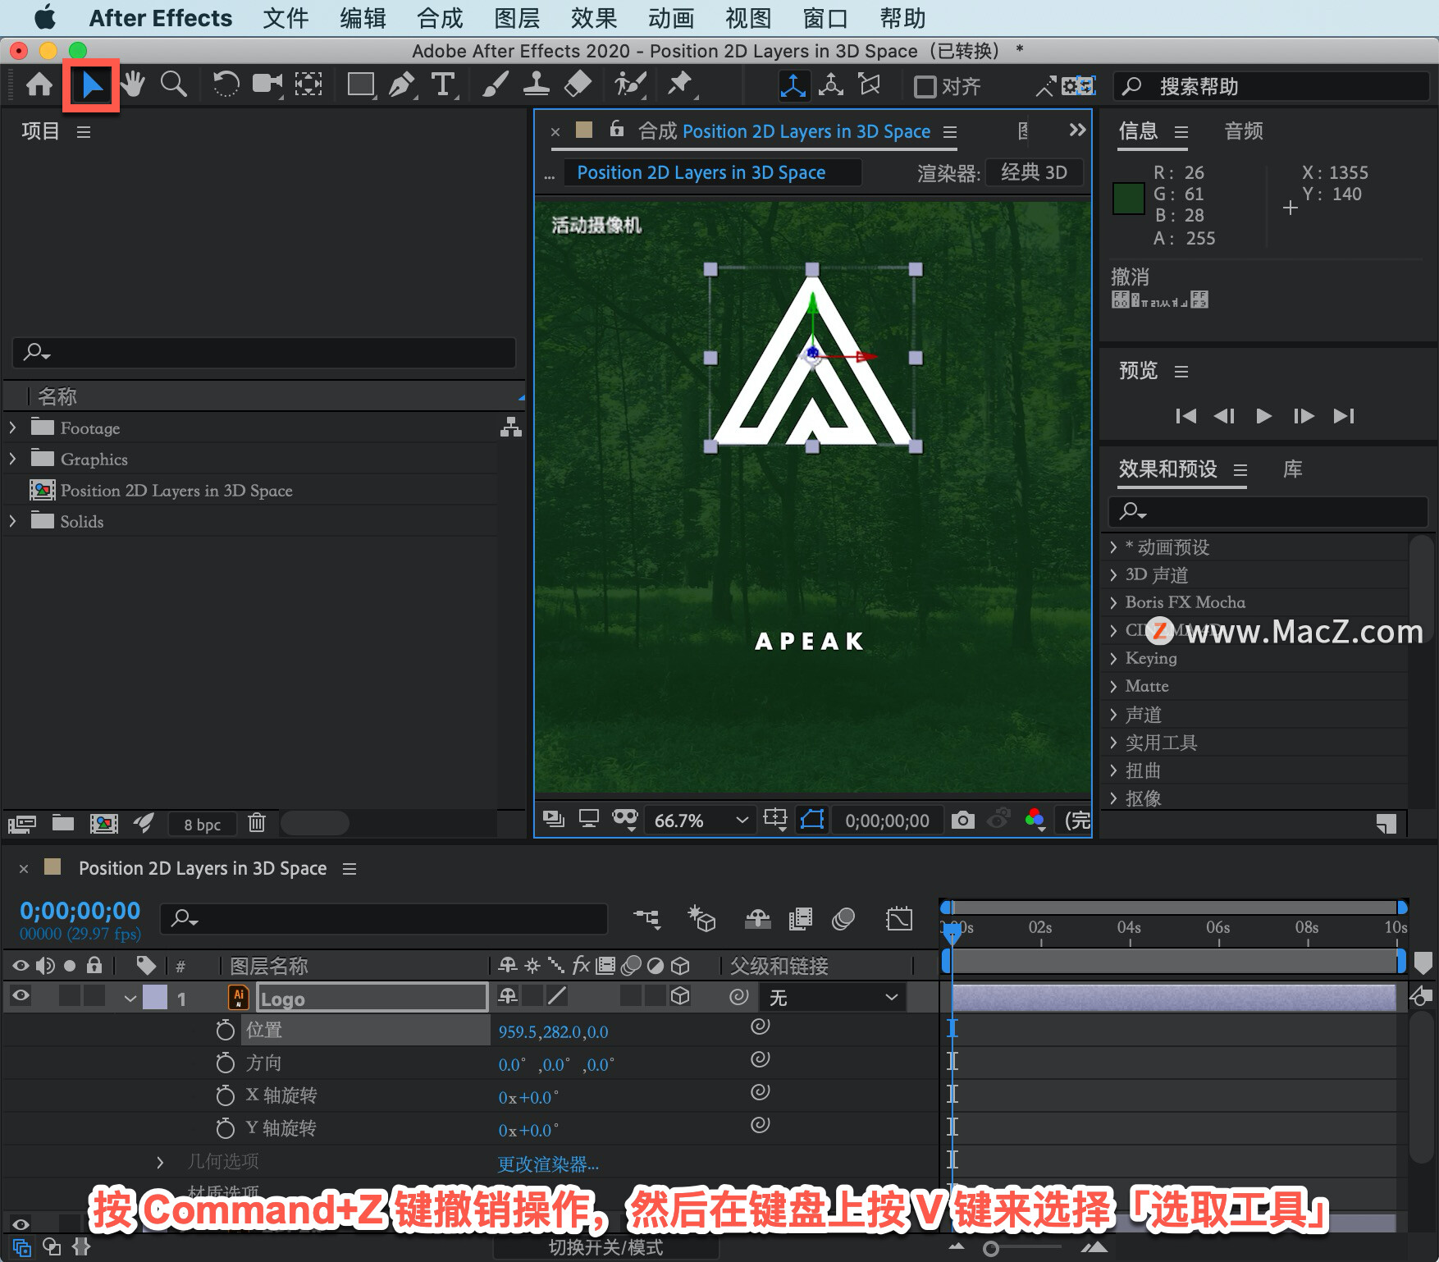Select the Roto Brush tool

tap(630, 85)
